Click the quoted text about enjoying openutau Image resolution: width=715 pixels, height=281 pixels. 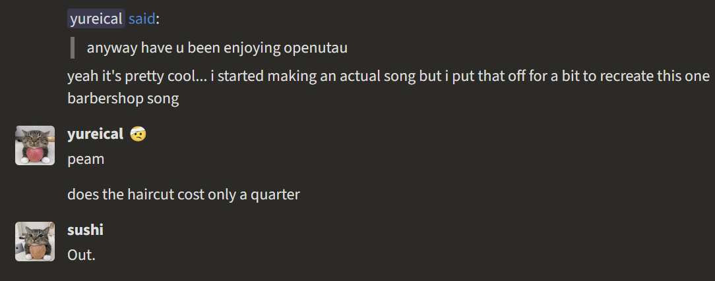point(217,48)
